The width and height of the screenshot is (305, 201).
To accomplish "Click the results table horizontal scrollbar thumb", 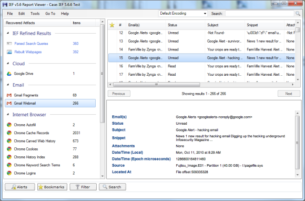I will point(156,84).
